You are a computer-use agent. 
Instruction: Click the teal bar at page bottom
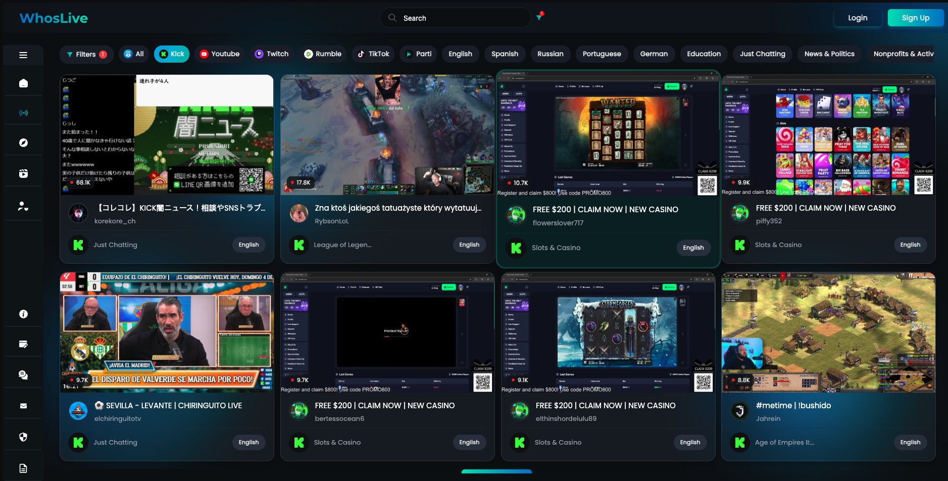(496, 471)
